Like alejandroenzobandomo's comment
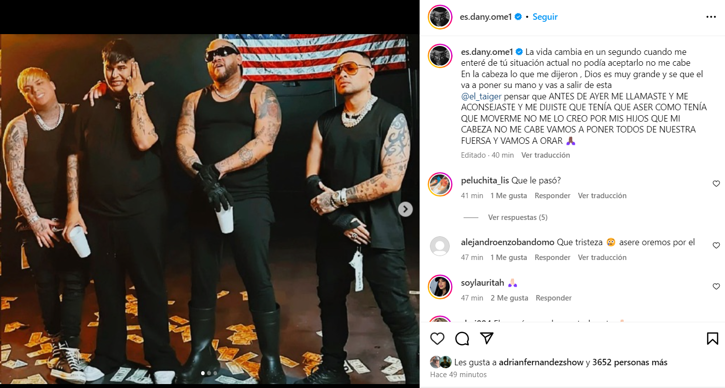This screenshot has height=388, width=725. point(716,246)
